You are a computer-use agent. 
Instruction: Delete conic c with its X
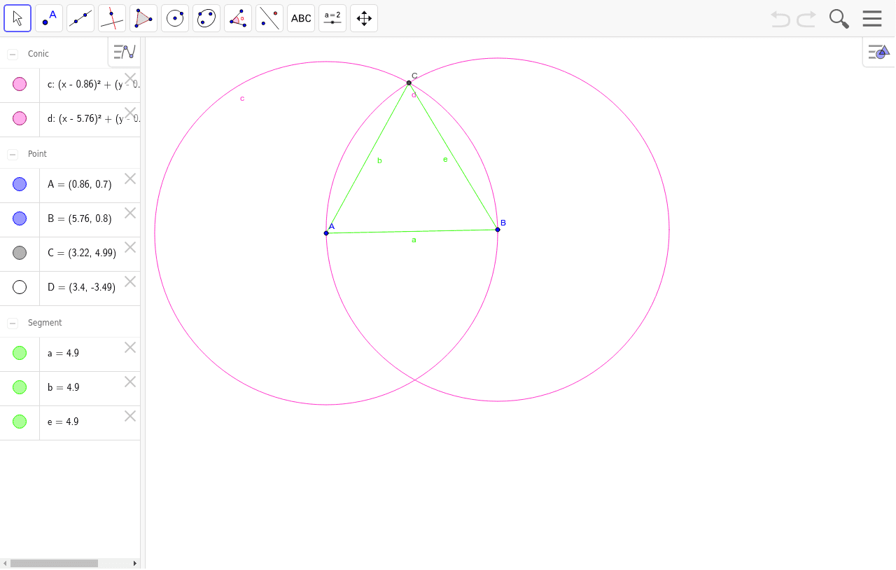point(130,78)
